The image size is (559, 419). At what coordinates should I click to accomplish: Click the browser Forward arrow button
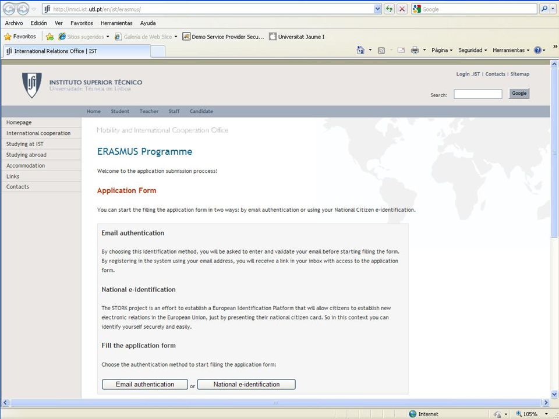pos(23,9)
